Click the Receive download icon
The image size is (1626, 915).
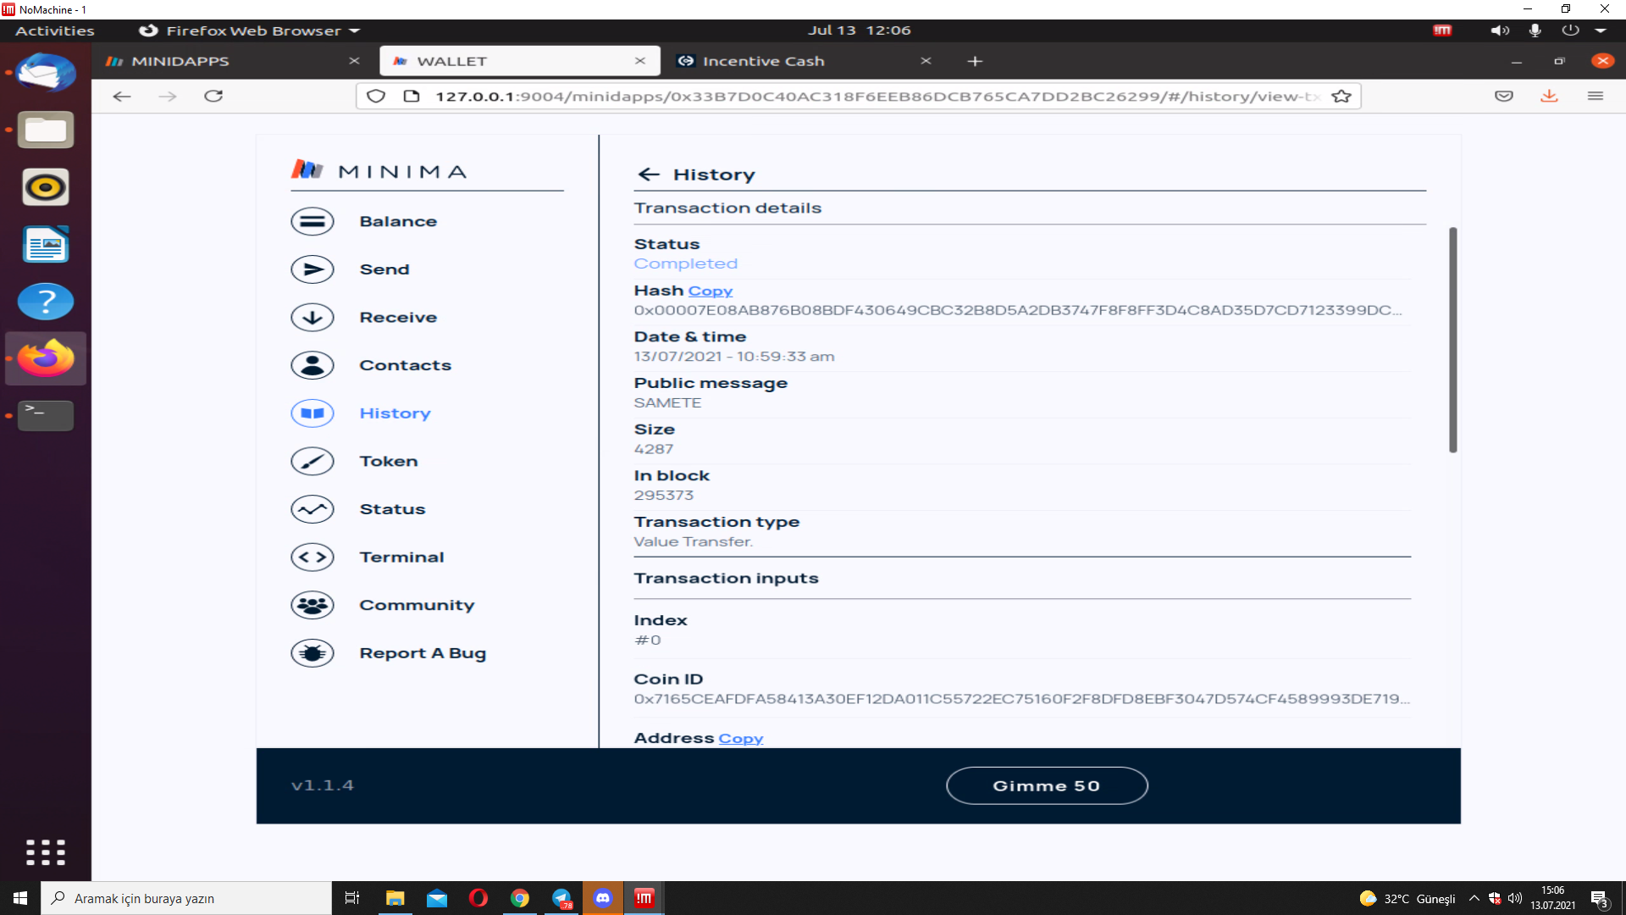[x=312, y=318]
